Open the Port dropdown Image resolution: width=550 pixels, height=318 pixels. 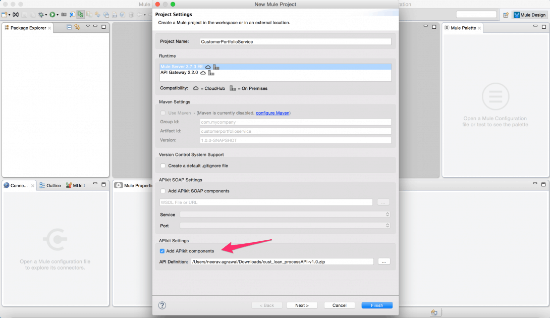click(285, 226)
